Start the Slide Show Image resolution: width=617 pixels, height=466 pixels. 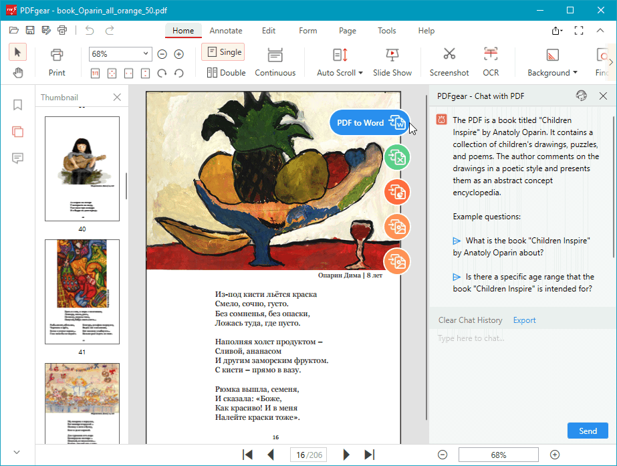(392, 62)
